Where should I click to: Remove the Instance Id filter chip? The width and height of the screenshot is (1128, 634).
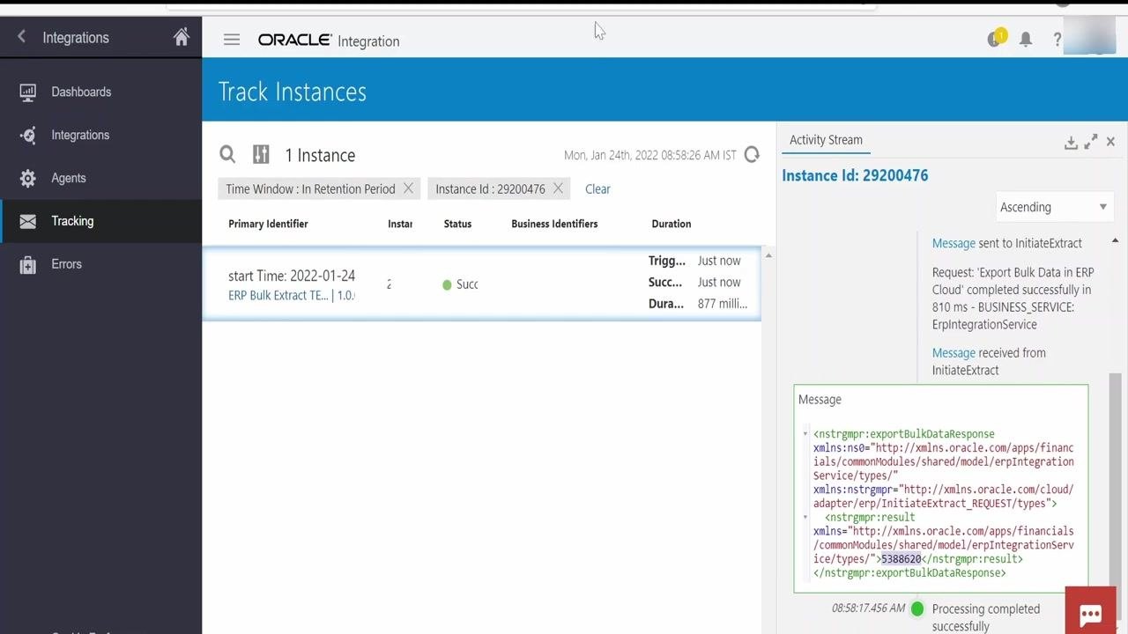[x=558, y=188]
